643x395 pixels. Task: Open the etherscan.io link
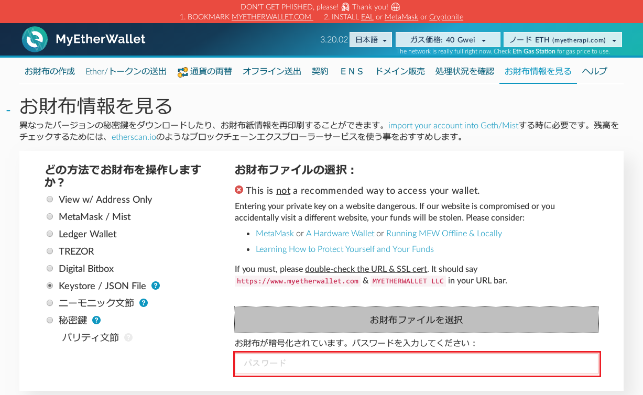click(x=134, y=137)
